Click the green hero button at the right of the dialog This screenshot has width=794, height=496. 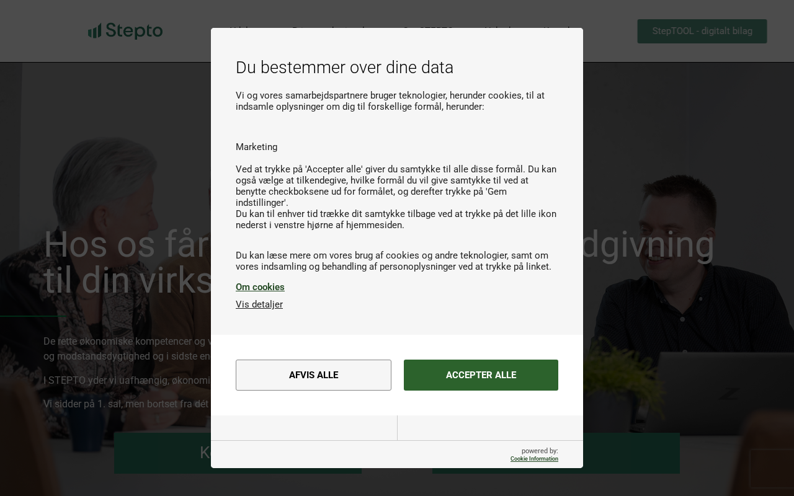click(631, 453)
